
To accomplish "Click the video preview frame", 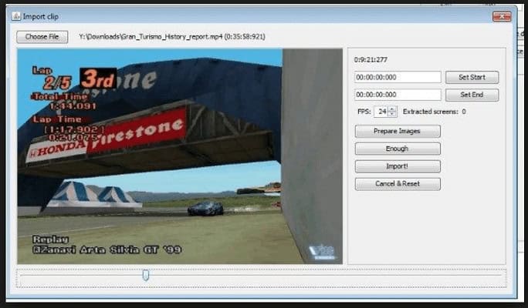I will (180, 156).
